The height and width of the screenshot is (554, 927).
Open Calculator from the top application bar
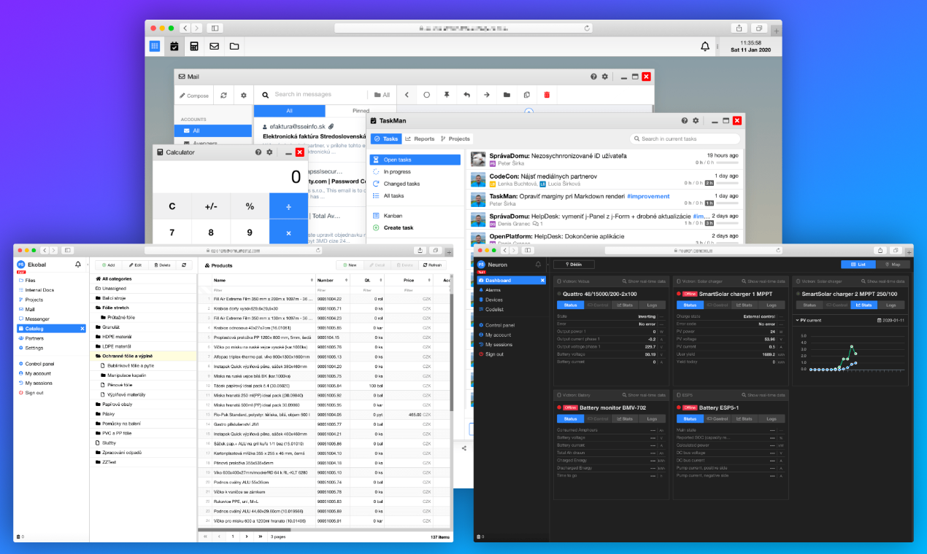tap(193, 45)
